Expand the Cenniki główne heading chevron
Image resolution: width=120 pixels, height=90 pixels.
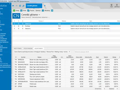click(39, 15)
